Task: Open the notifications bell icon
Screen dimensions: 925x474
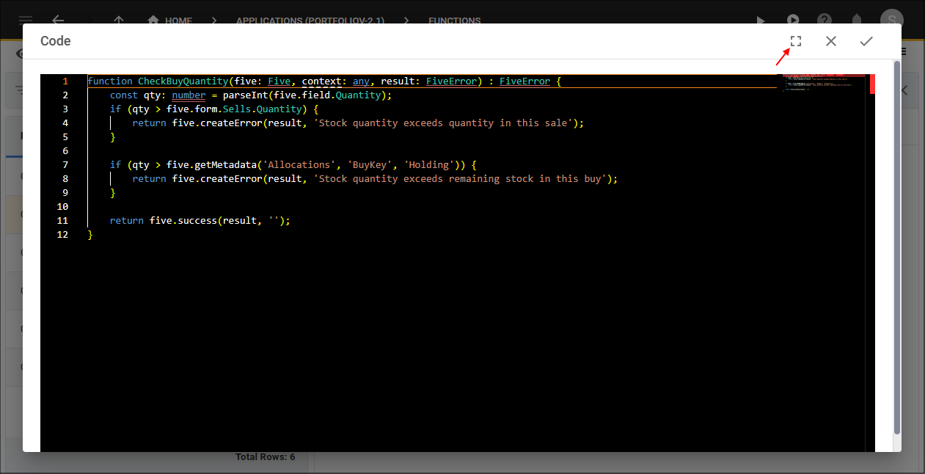Action: point(856,21)
